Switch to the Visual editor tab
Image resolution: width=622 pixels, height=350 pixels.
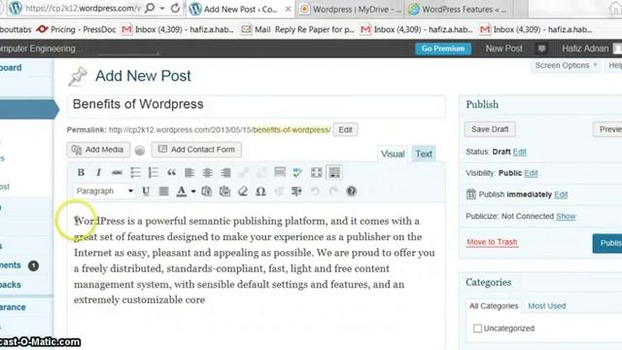[393, 154]
